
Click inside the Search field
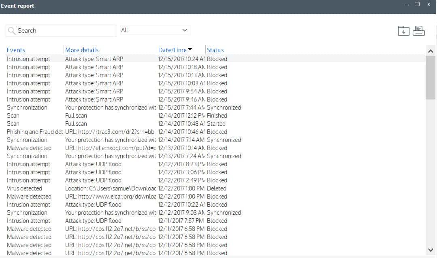tap(61, 31)
